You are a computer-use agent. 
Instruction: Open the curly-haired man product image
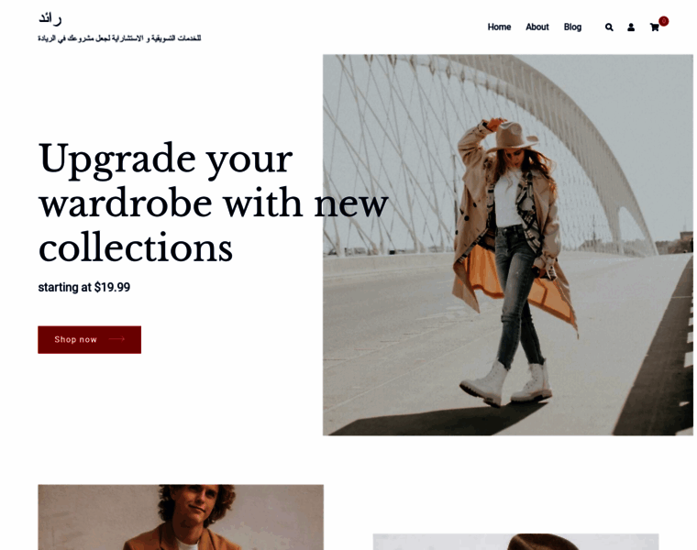point(181,517)
